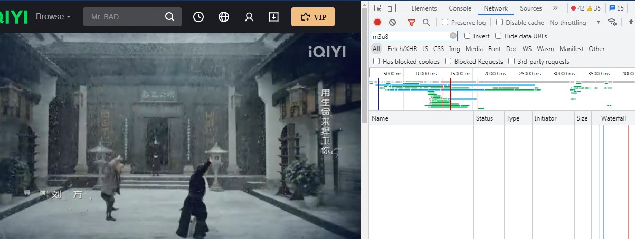Select the Network tab
Screen dimensions: 635x239
click(496, 8)
